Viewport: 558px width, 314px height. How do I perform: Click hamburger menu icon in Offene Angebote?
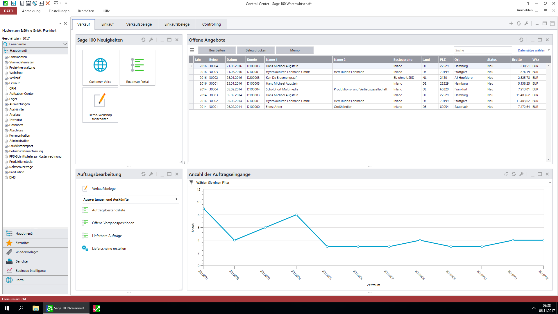click(192, 50)
